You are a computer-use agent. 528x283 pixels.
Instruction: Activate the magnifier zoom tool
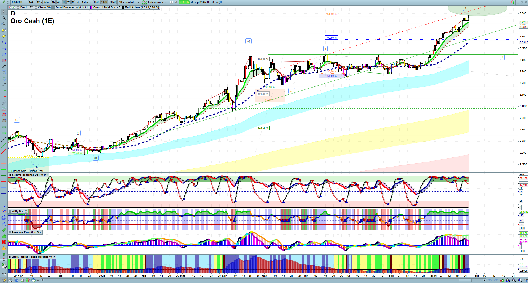[4, 18]
